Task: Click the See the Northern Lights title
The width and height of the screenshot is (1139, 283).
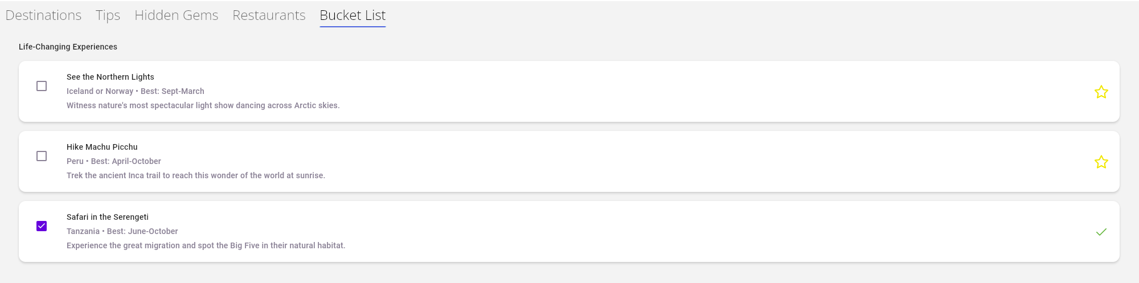Action: point(110,77)
